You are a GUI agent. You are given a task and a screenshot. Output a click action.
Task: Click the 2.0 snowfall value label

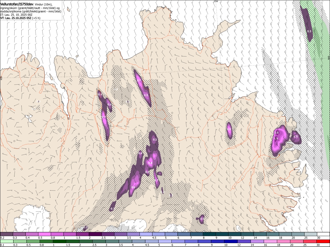point(277,133)
